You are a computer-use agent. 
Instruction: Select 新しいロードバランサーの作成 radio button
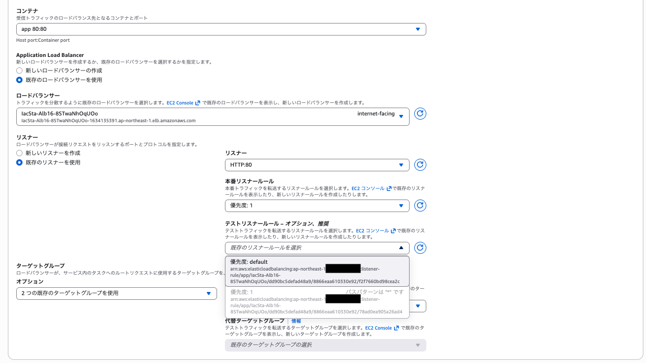click(x=19, y=71)
